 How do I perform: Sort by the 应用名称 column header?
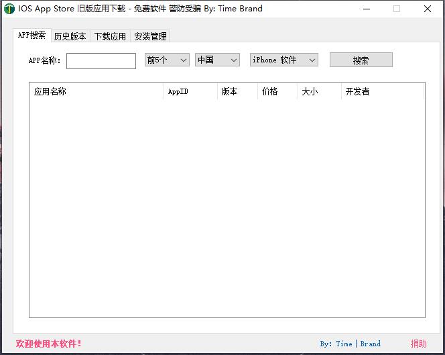coord(96,91)
